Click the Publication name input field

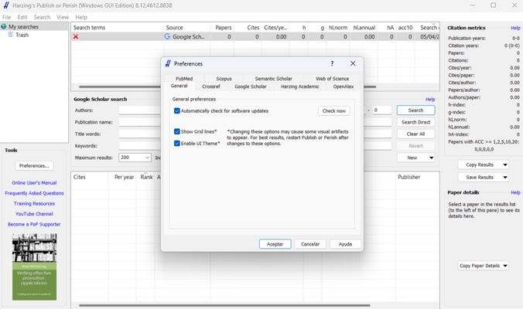(140, 122)
